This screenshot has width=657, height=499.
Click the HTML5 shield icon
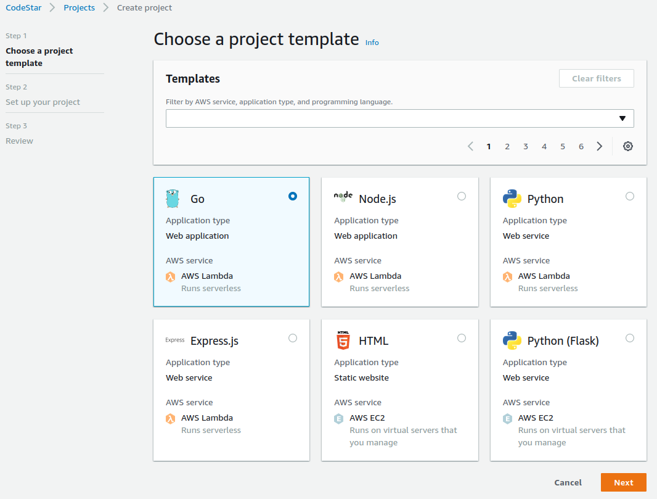tap(343, 340)
